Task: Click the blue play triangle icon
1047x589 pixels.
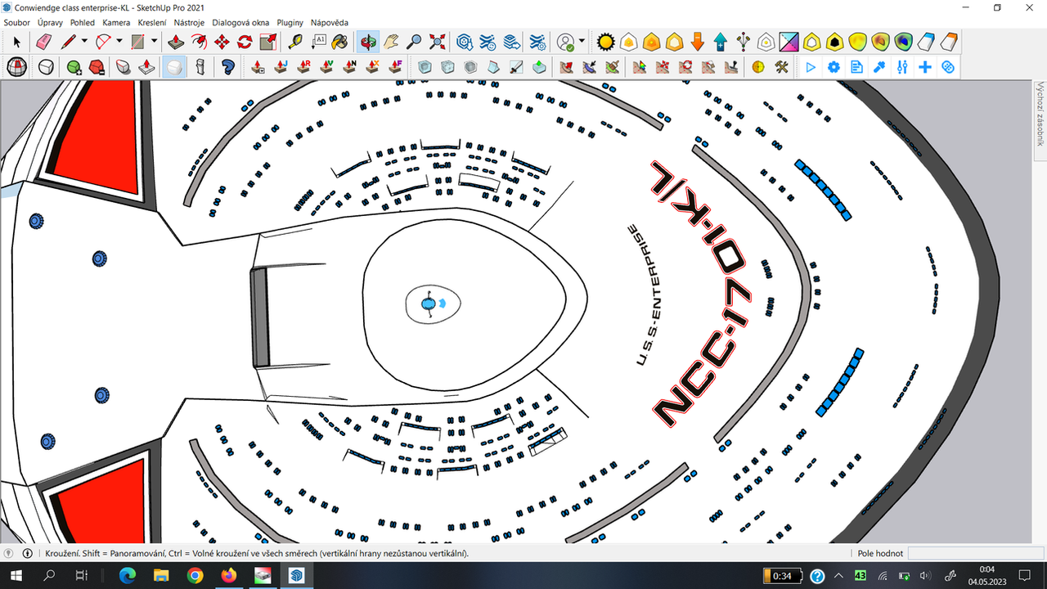Action: click(811, 67)
